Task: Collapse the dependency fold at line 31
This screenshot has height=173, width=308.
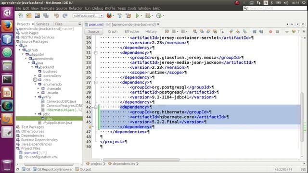Action: tap(96, 53)
